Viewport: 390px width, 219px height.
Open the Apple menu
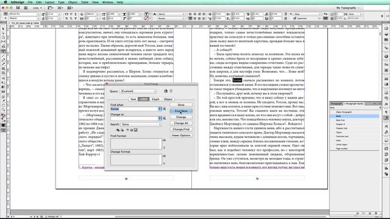click(x=5, y=2)
